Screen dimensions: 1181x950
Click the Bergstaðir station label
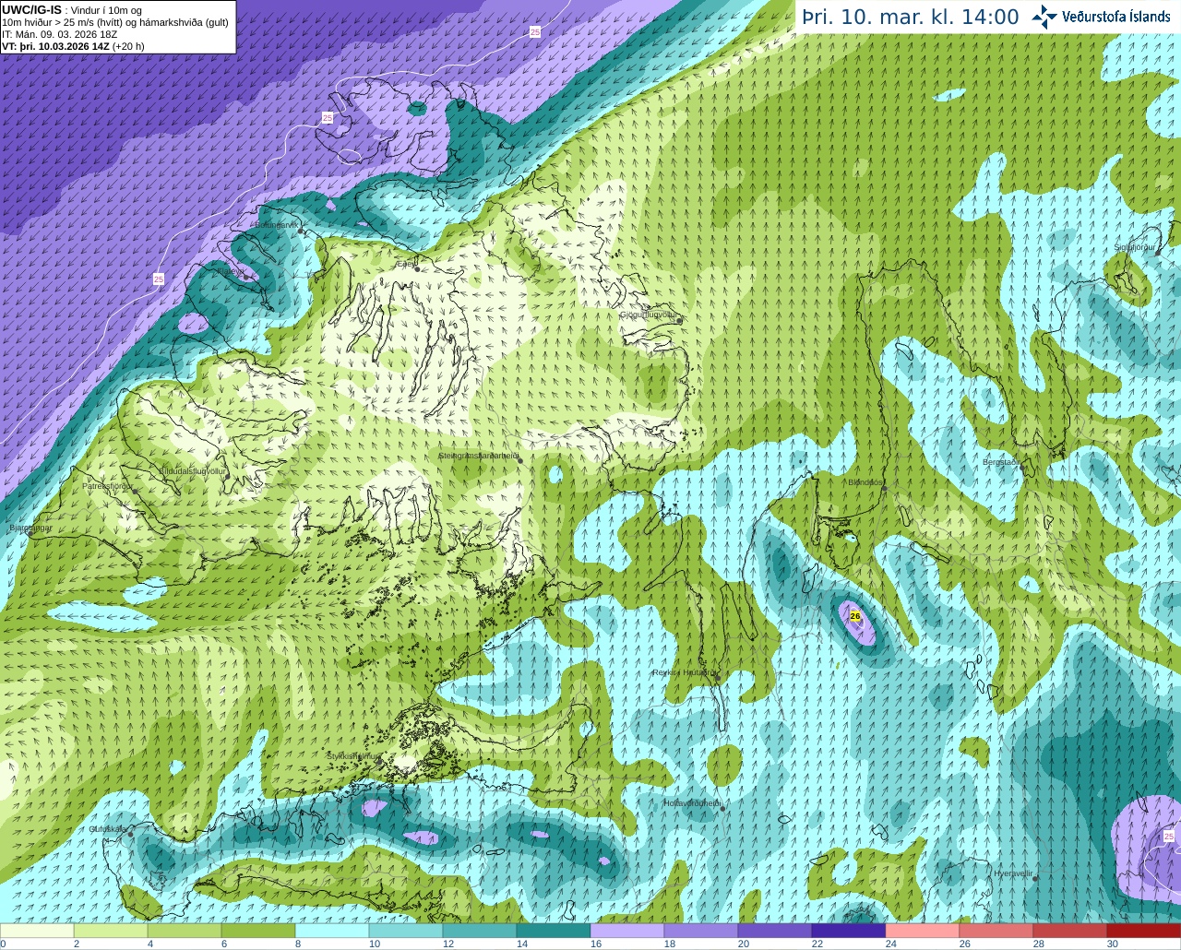[x=1001, y=462]
